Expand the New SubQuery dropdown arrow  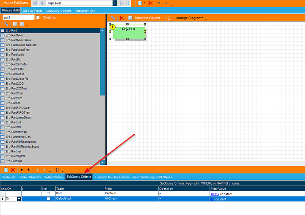tap(144, 3)
